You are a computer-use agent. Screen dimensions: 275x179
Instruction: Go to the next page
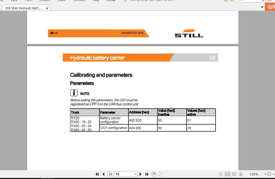coord(140,174)
